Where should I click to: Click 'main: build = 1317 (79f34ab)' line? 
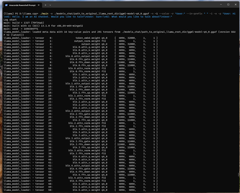tap(24, 23)
